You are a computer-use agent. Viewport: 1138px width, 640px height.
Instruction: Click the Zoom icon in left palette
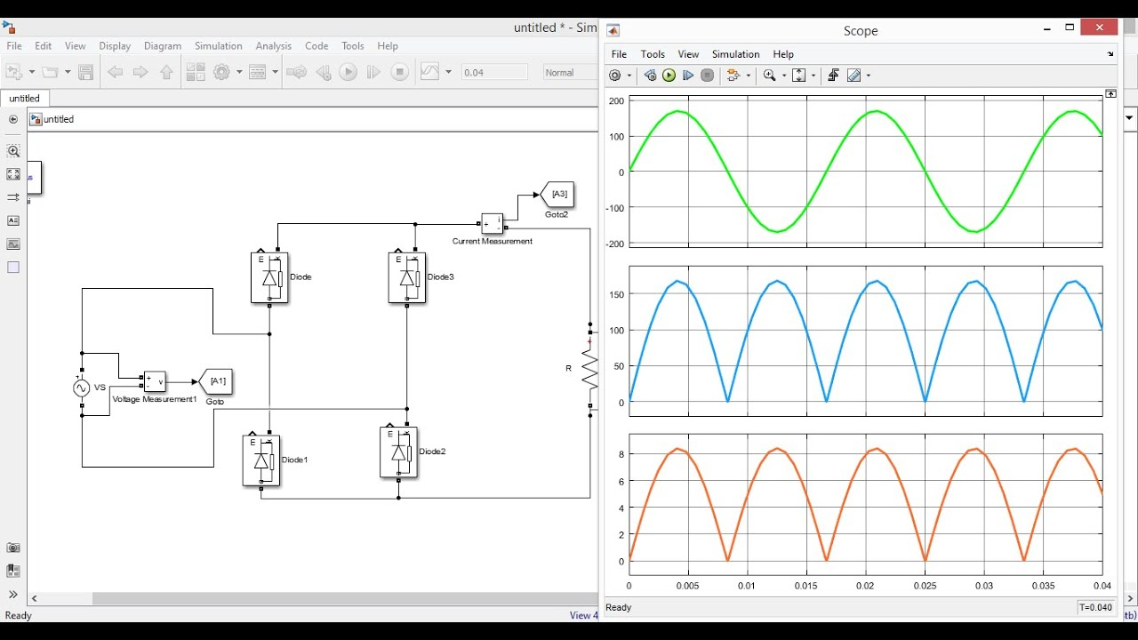13,151
